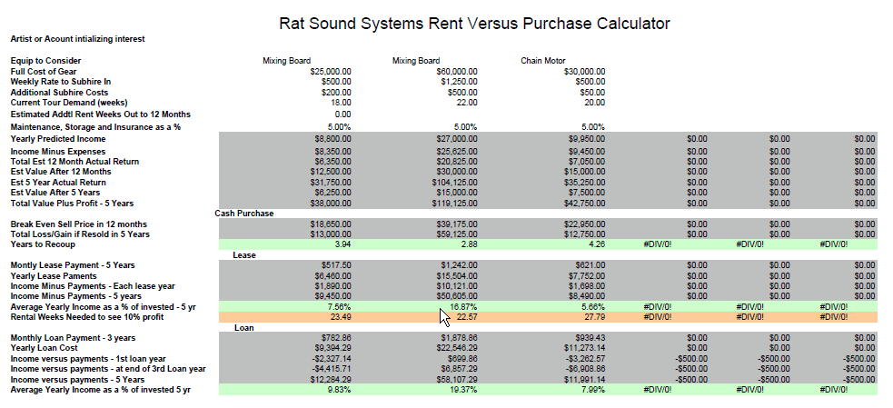This screenshot has height=408, width=893.
Task: Select Current Tour Demand value 20.00
Action: pos(596,103)
